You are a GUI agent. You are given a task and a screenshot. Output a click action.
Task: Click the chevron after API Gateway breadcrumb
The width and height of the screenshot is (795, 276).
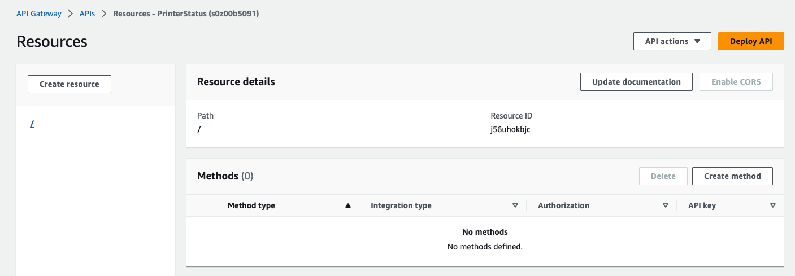[71, 14]
